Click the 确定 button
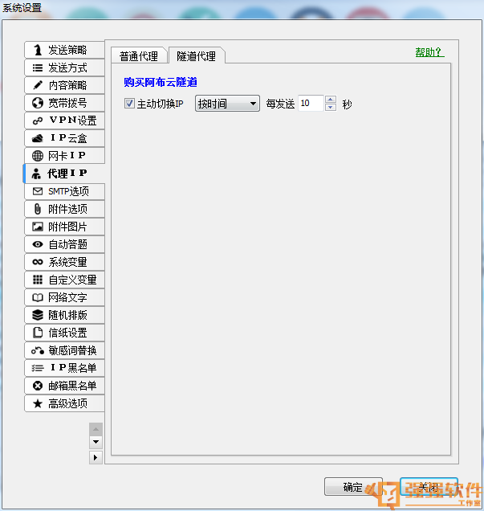484x511 pixels. coord(353,487)
